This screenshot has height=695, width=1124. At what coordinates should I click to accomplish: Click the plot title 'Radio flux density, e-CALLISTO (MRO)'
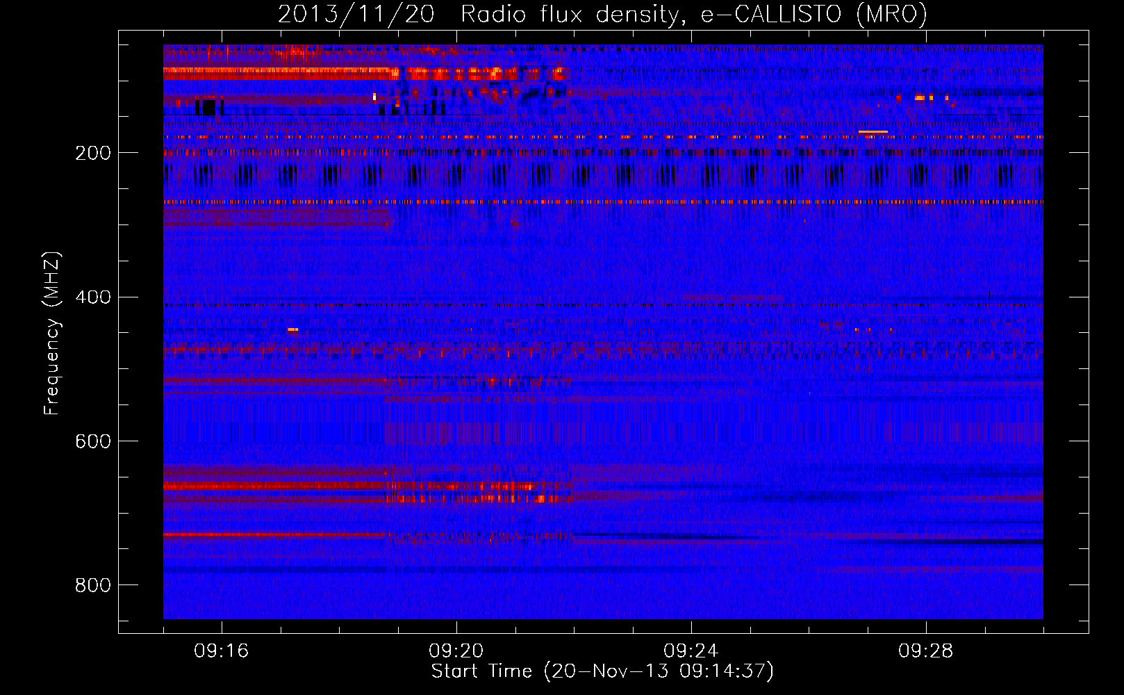(693, 15)
